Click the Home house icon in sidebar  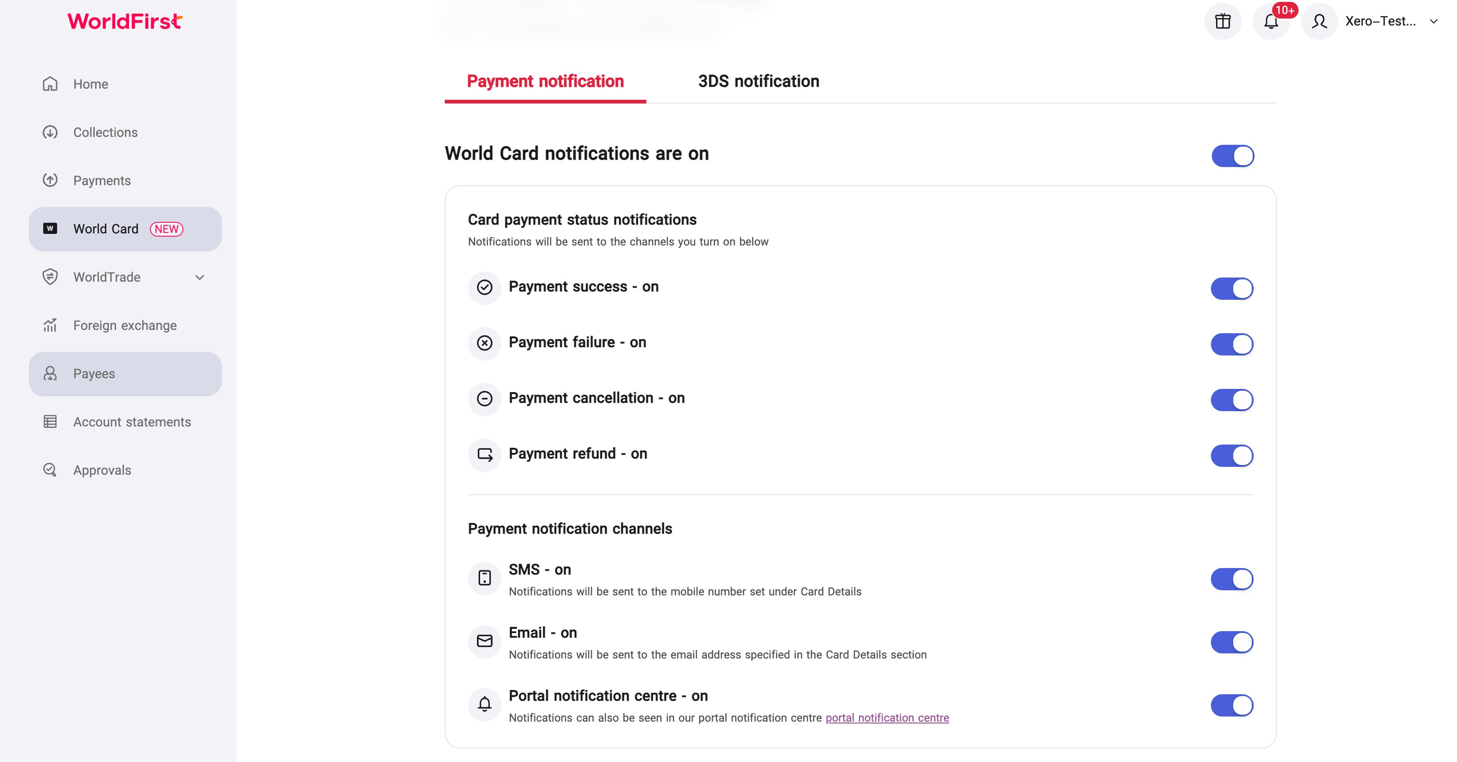pyautogui.click(x=50, y=84)
